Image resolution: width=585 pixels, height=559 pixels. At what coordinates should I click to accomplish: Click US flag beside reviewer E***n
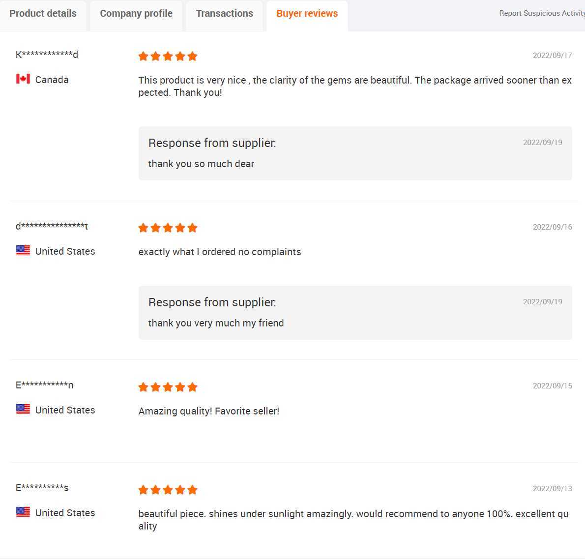click(x=23, y=409)
